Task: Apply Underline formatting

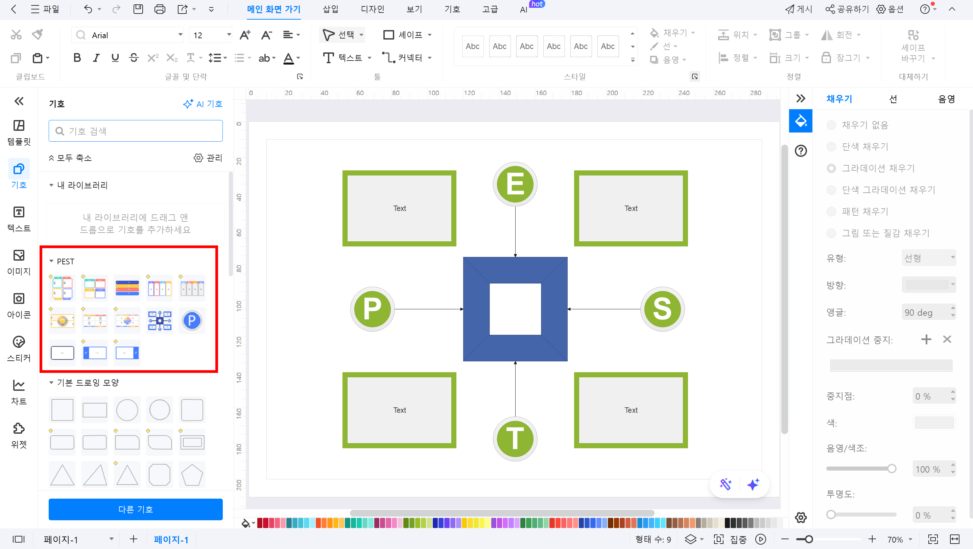Action: tap(115, 58)
